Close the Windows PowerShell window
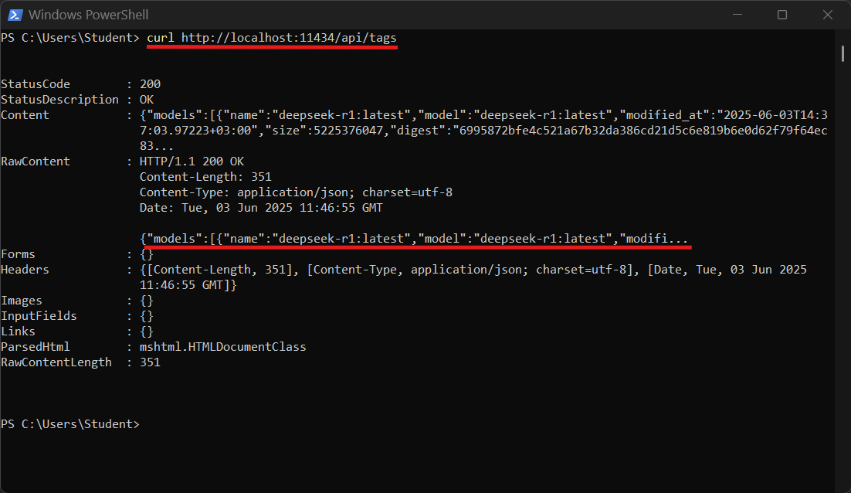This screenshot has width=851, height=493. point(828,15)
